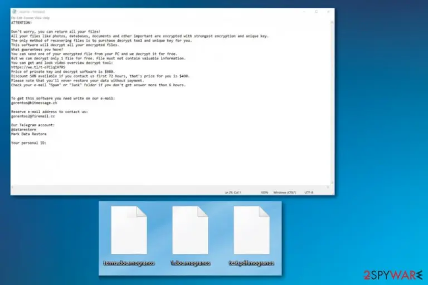
Task: Click the terms.doc.mogranos file name label
Action: coord(129,263)
